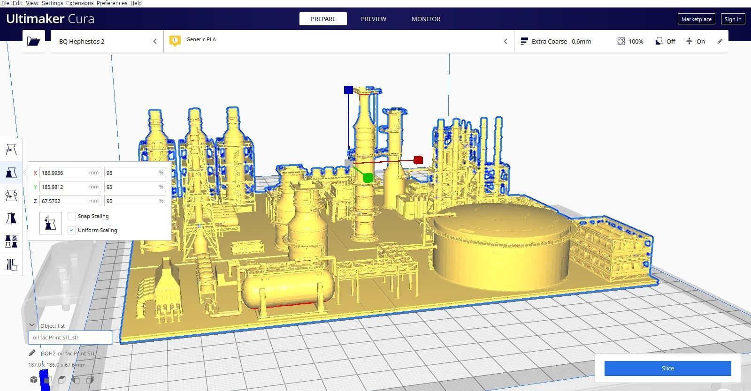Screen dimensions: 751x391
Task: Switch to the PREPARE stage
Action: (323, 19)
